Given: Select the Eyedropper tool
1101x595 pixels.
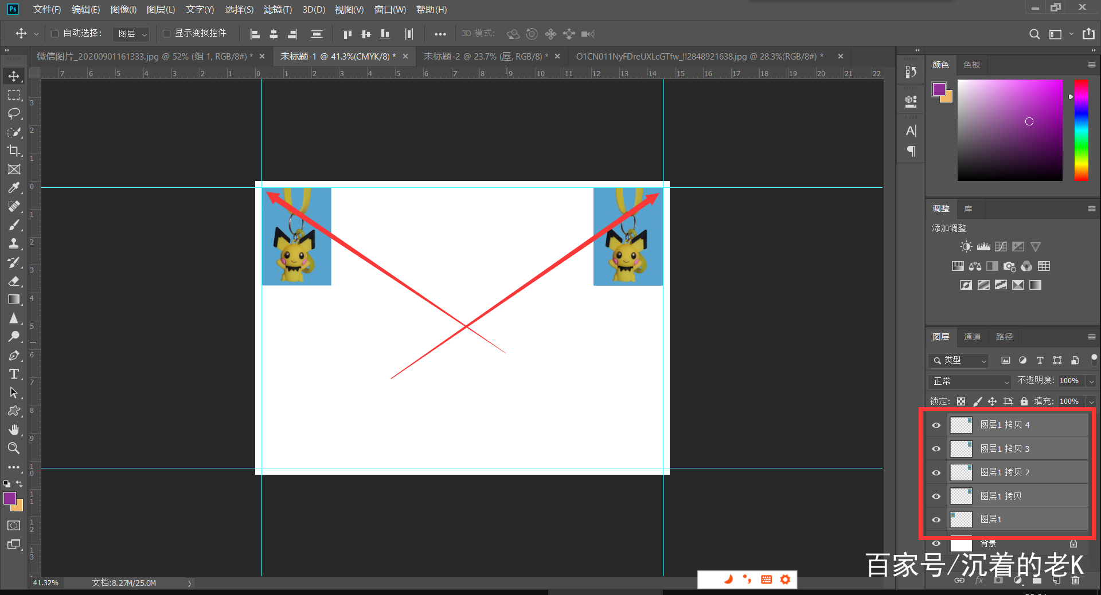Looking at the screenshot, I should point(14,188).
